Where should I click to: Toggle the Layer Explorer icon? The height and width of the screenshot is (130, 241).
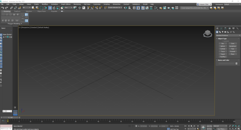click(x=138, y=8)
